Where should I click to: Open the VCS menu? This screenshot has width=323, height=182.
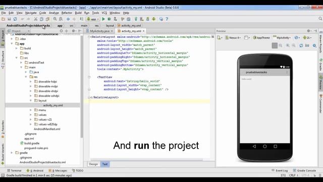click(x=104, y=13)
